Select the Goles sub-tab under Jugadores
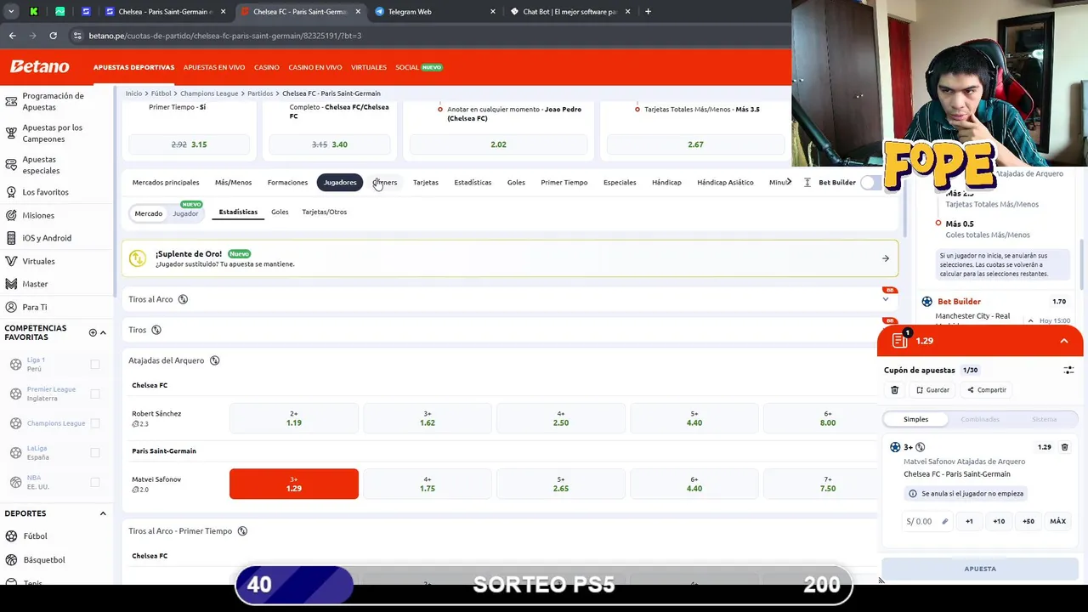Screen dimensions: 1088x612 coord(280,212)
